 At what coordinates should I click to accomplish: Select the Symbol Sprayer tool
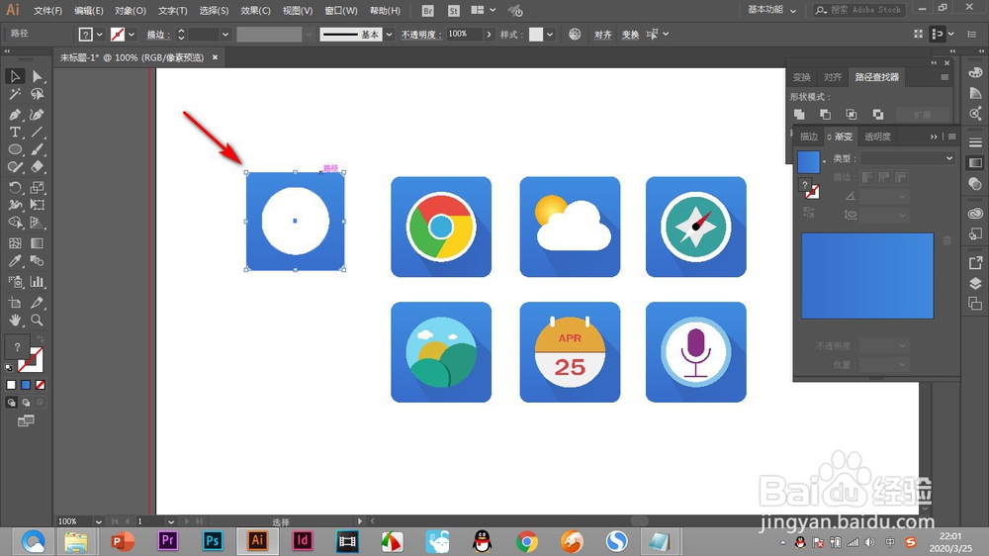click(15, 282)
